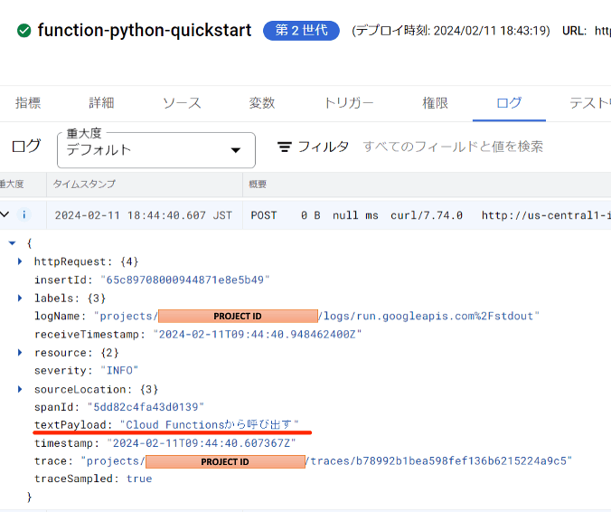Open the 重大度 severity dropdown
Viewport: 611px width, 512px height.
pyautogui.click(x=155, y=150)
